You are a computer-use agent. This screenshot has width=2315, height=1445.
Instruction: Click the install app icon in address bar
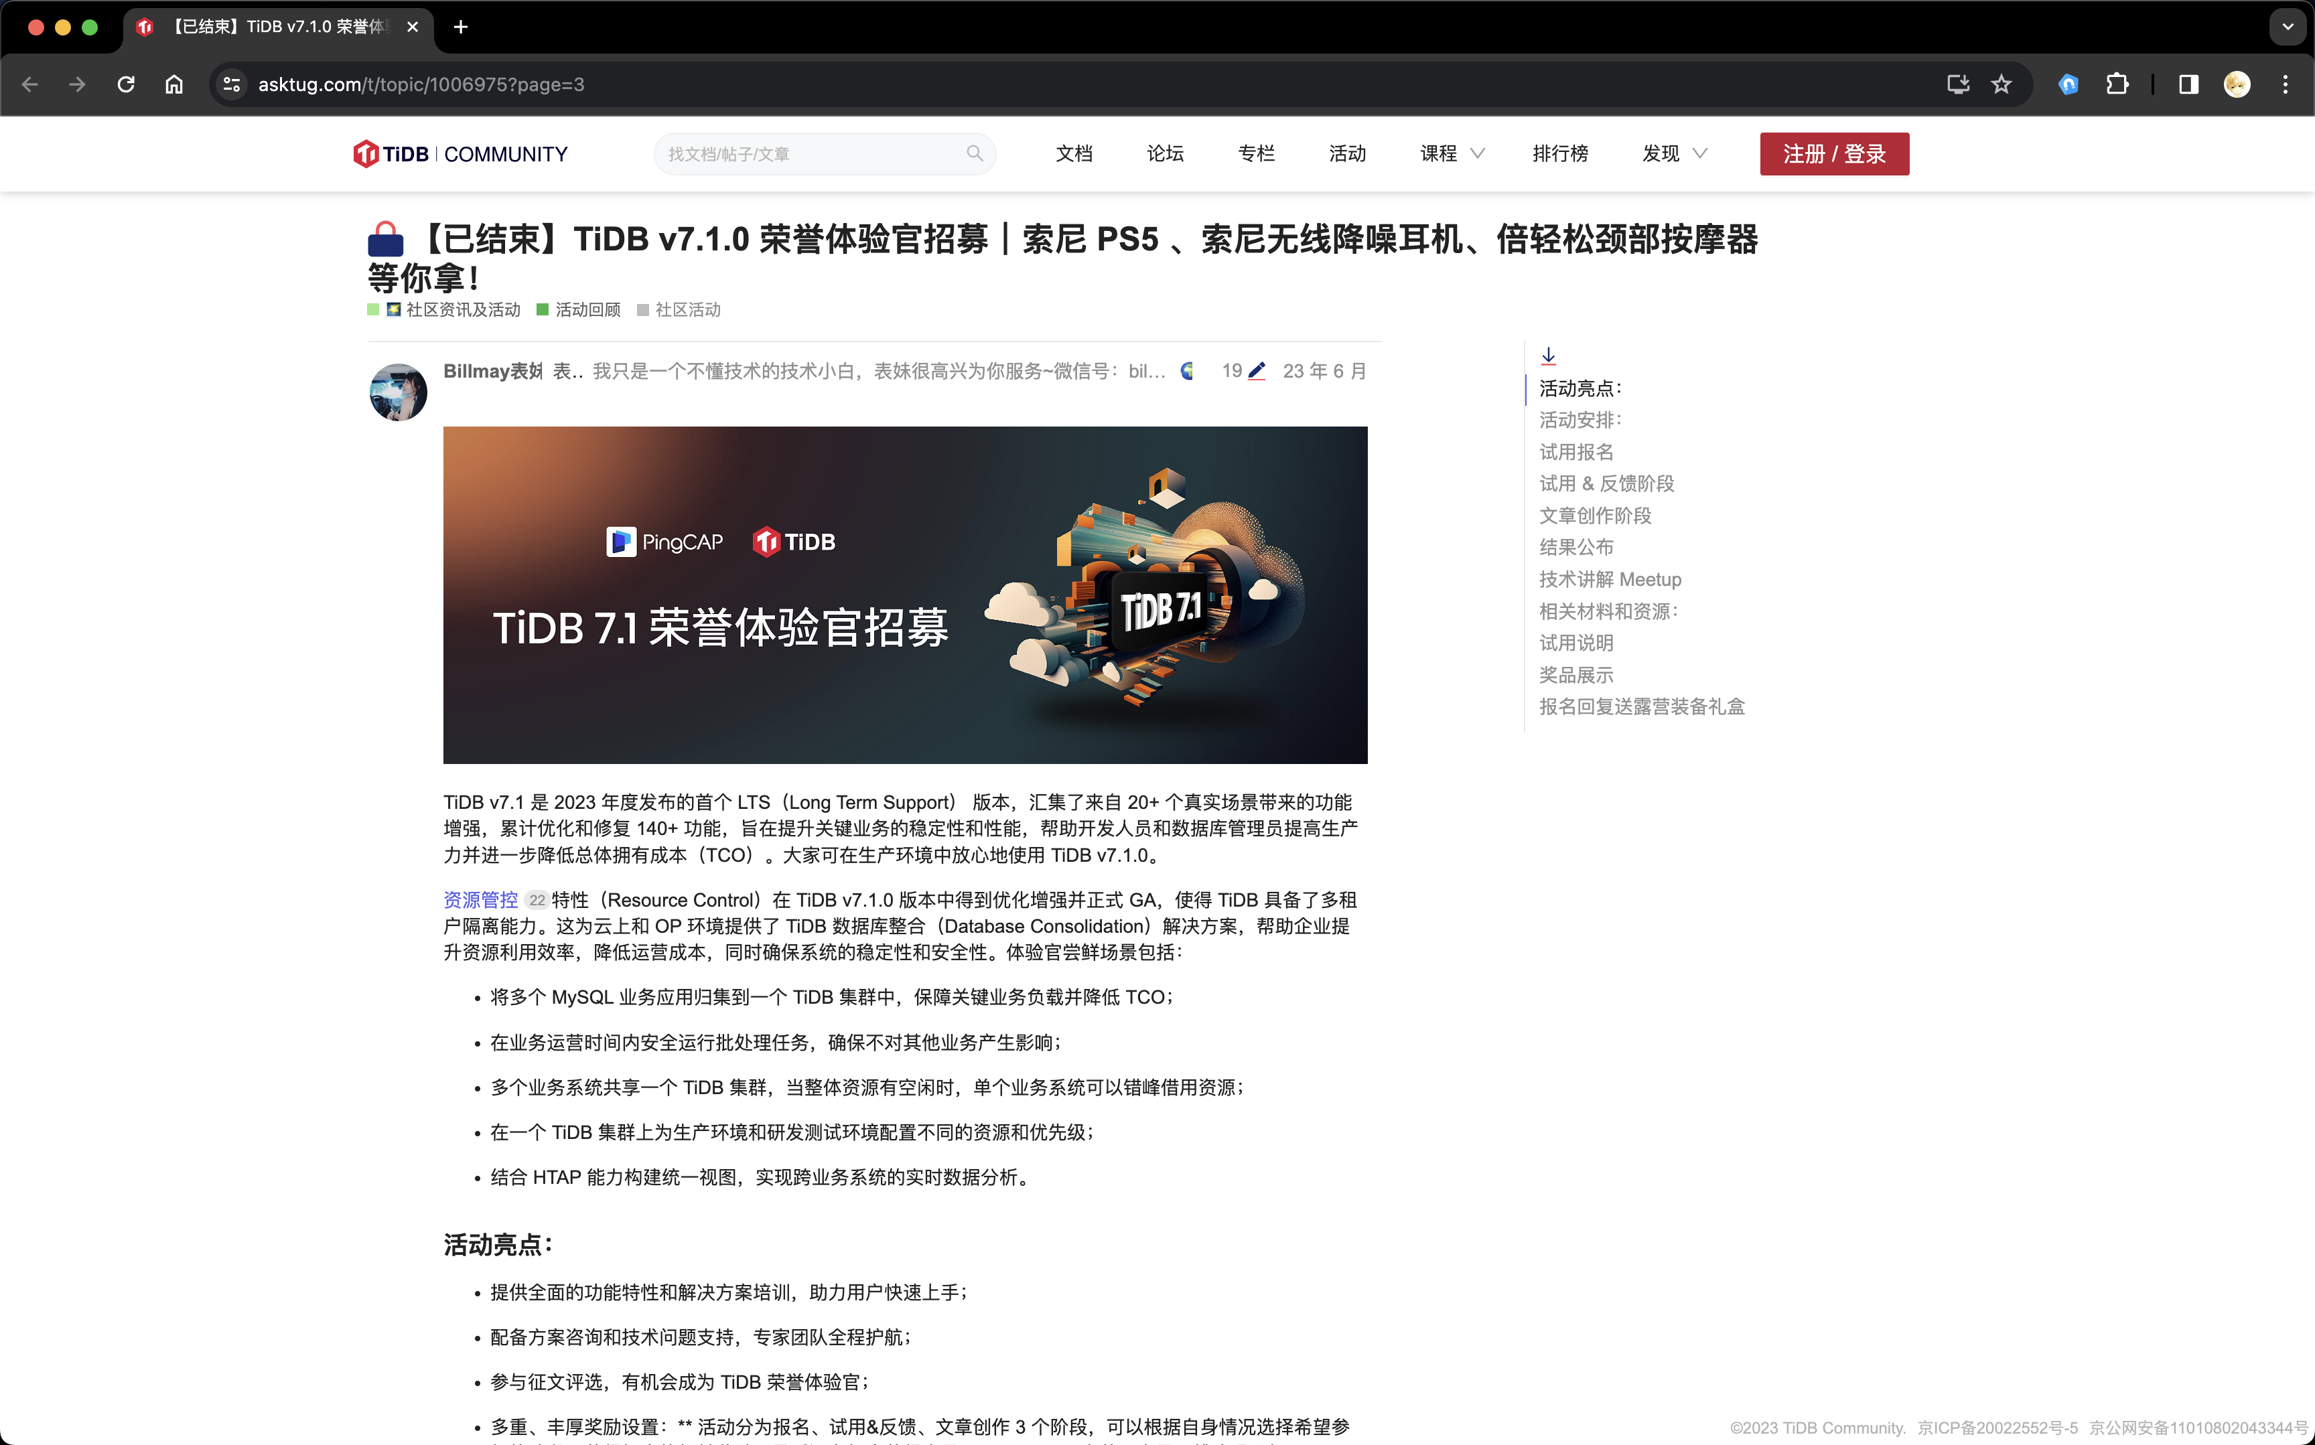(x=1957, y=84)
